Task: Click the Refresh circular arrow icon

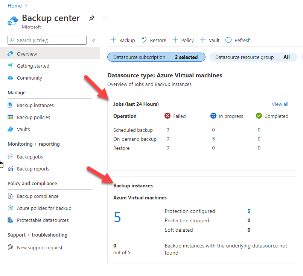Action: [228, 40]
